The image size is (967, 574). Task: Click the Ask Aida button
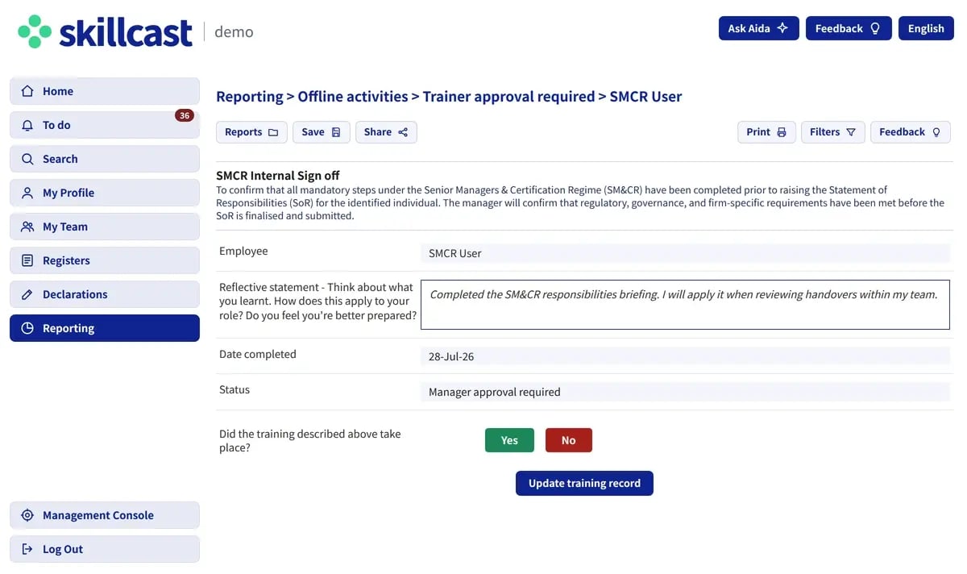[758, 28]
